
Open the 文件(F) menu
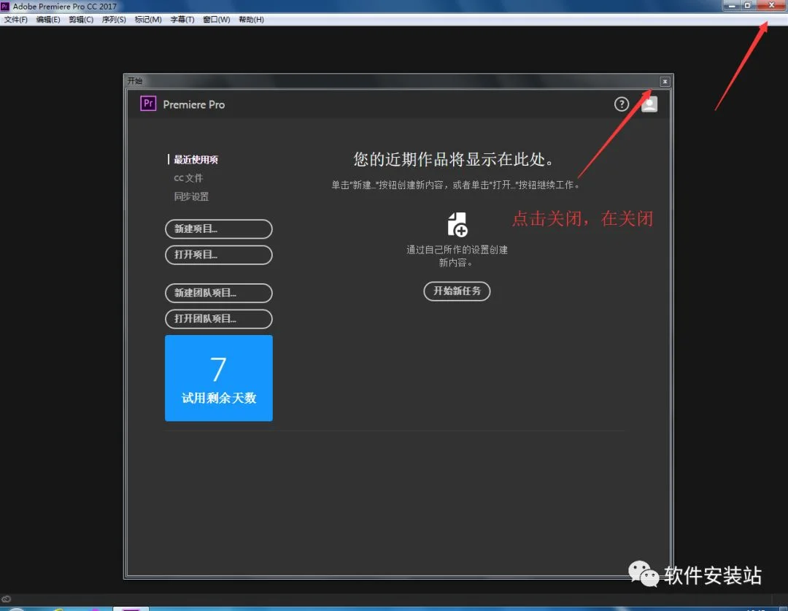[x=15, y=20]
